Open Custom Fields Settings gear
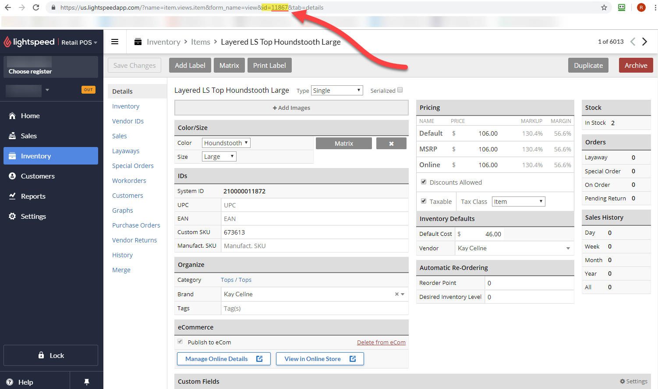The width and height of the screenshot is (658, 389). [x=633, y=381]
